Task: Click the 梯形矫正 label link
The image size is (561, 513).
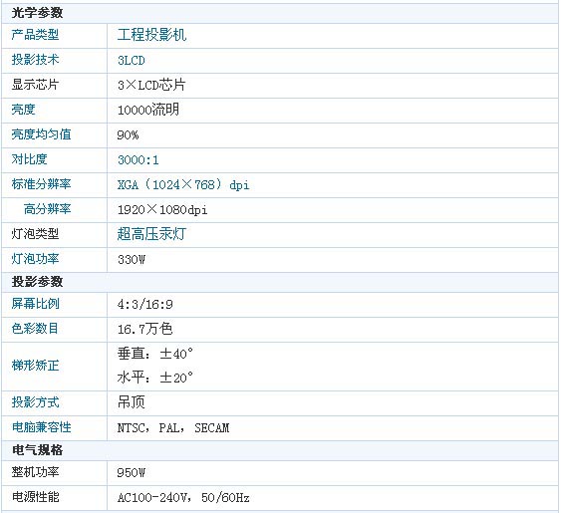Action: click(x=35, y=366)
